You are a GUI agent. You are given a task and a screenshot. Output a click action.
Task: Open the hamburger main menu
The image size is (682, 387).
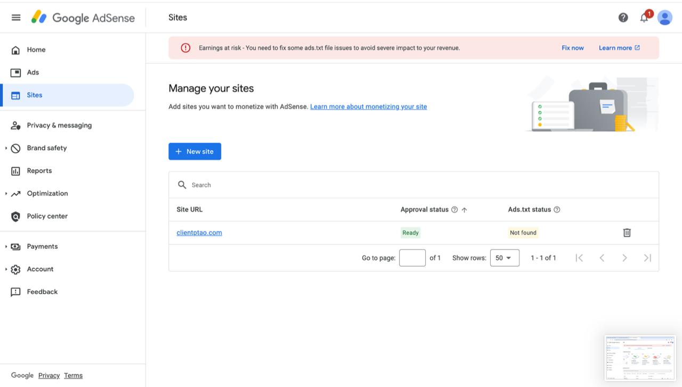coord(16,18)
